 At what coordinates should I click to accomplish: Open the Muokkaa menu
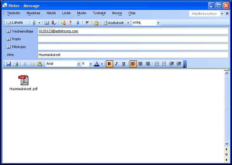[33, 13]
